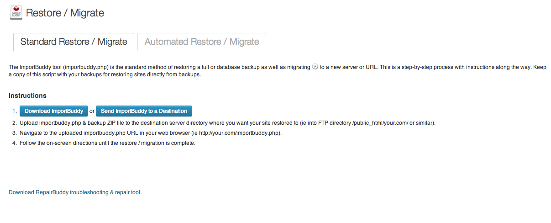
Task: Click the step number 1 list marker
Action: 15,111
